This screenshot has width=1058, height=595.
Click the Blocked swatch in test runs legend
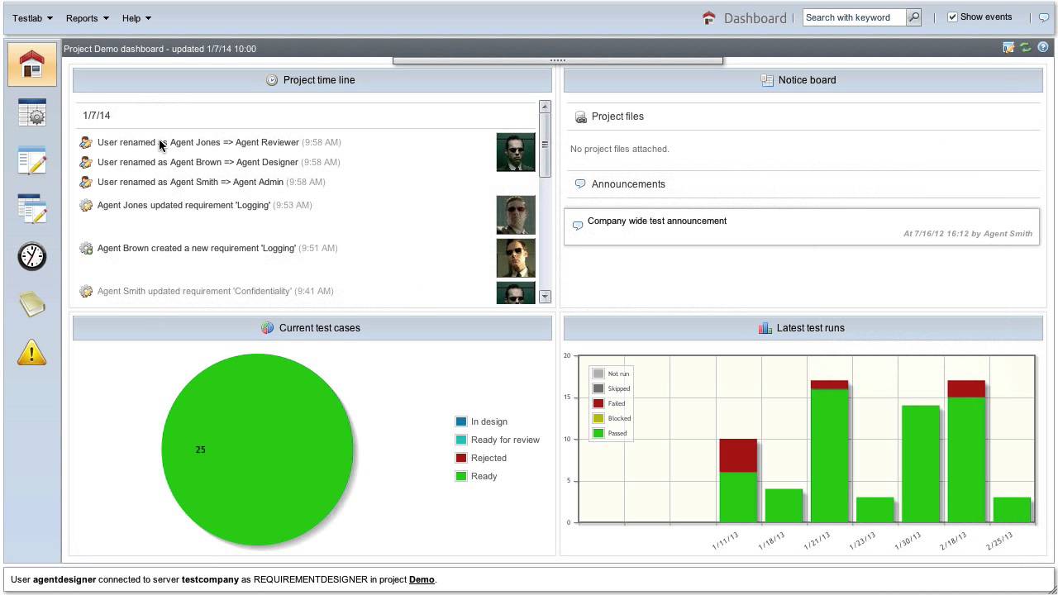(598, 418)
